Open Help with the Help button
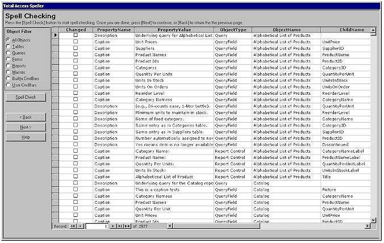Image resolution: width=384 pixels, height=243 pixels. (26, 137)
